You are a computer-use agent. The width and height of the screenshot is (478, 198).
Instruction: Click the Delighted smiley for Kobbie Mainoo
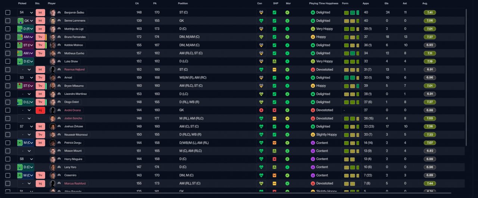click(313, 45)
